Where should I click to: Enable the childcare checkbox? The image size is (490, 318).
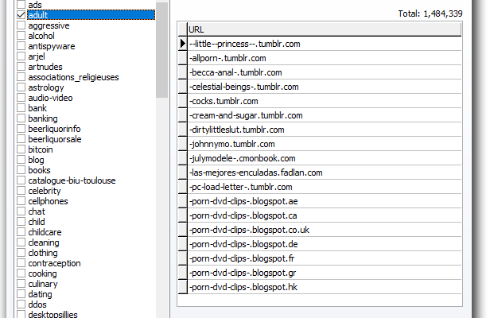pyautogui.click(x=21, y=231)
